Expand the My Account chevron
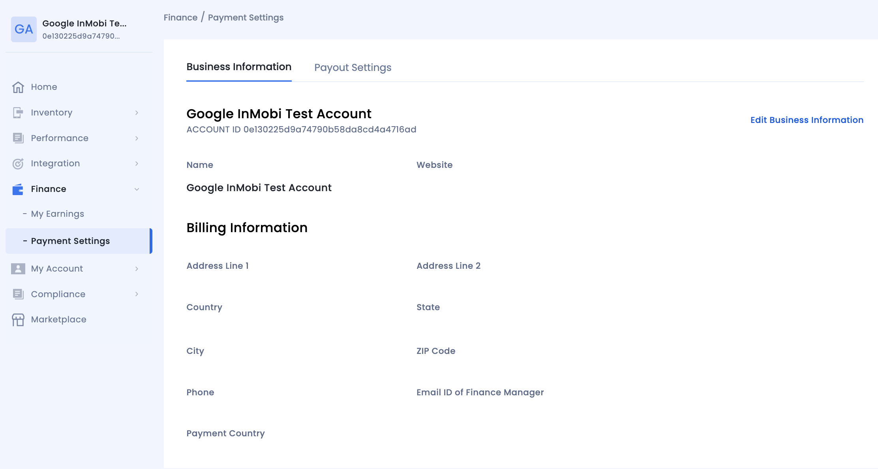 tap(137, 269)
